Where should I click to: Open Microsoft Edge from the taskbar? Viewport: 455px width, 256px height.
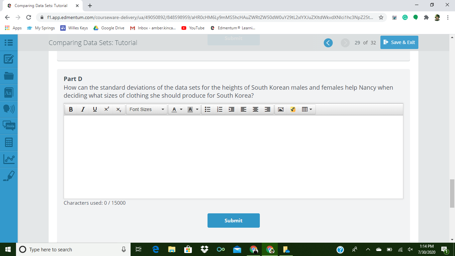tap(155, 249)
